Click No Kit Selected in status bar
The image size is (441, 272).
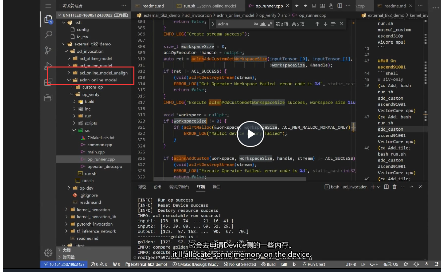click(240, 264)
